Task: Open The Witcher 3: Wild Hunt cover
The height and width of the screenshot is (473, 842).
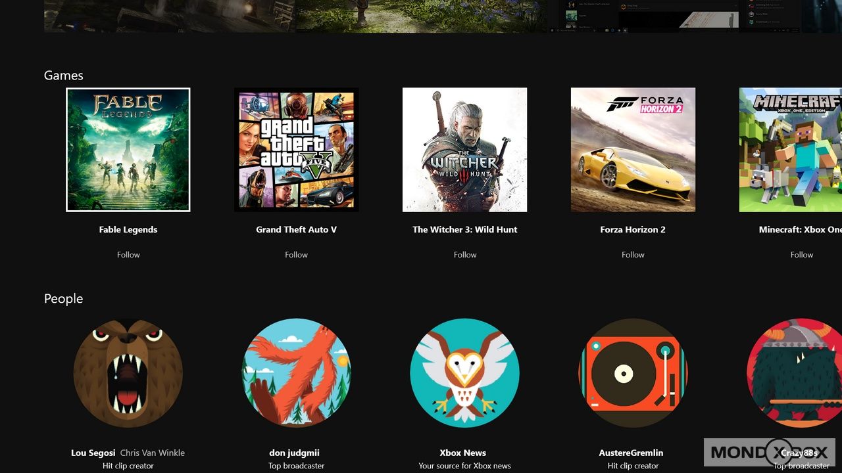Action: [464, 150]
